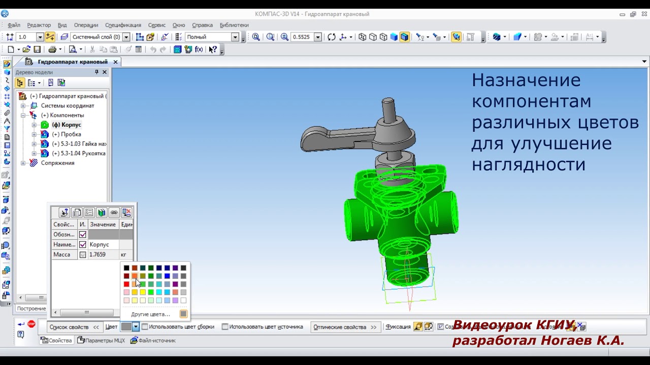Switch to Параметры МЦХ tab
The height and width of the screenshot is (365, 650).
(101, 341)
